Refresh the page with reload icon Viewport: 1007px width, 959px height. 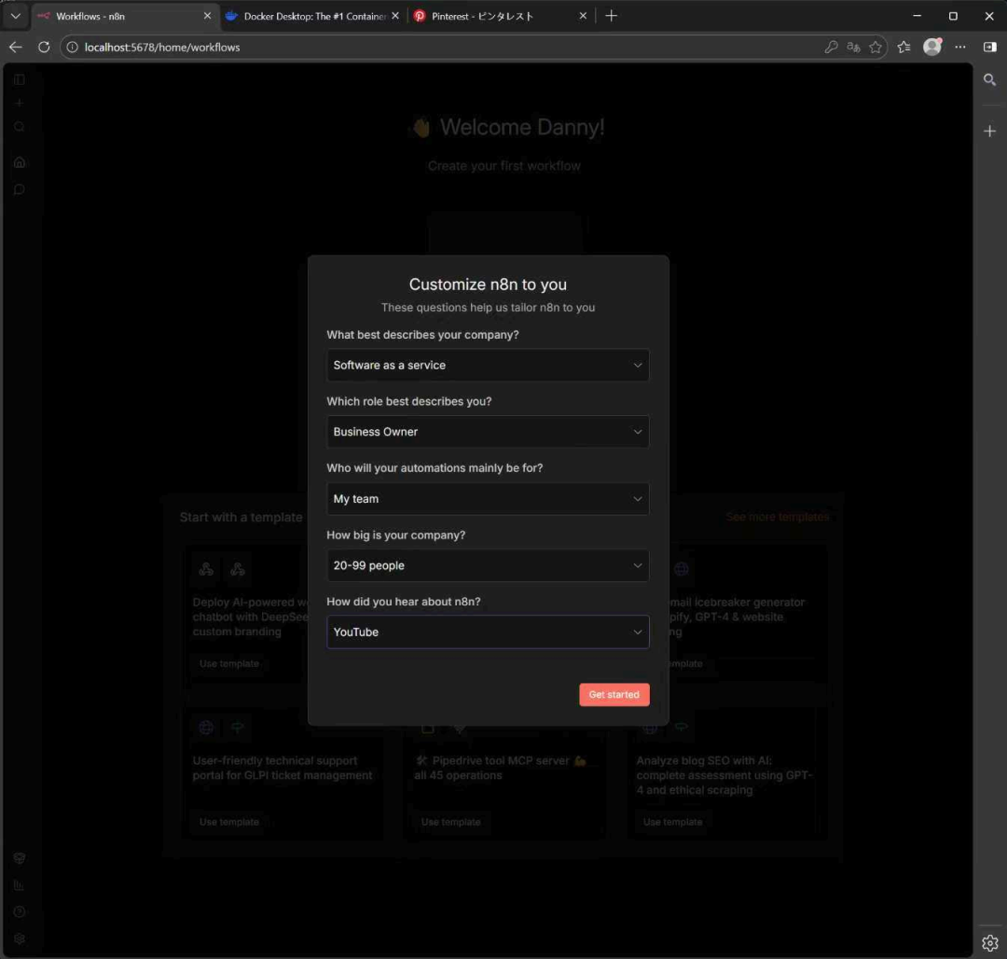(44, 47)
